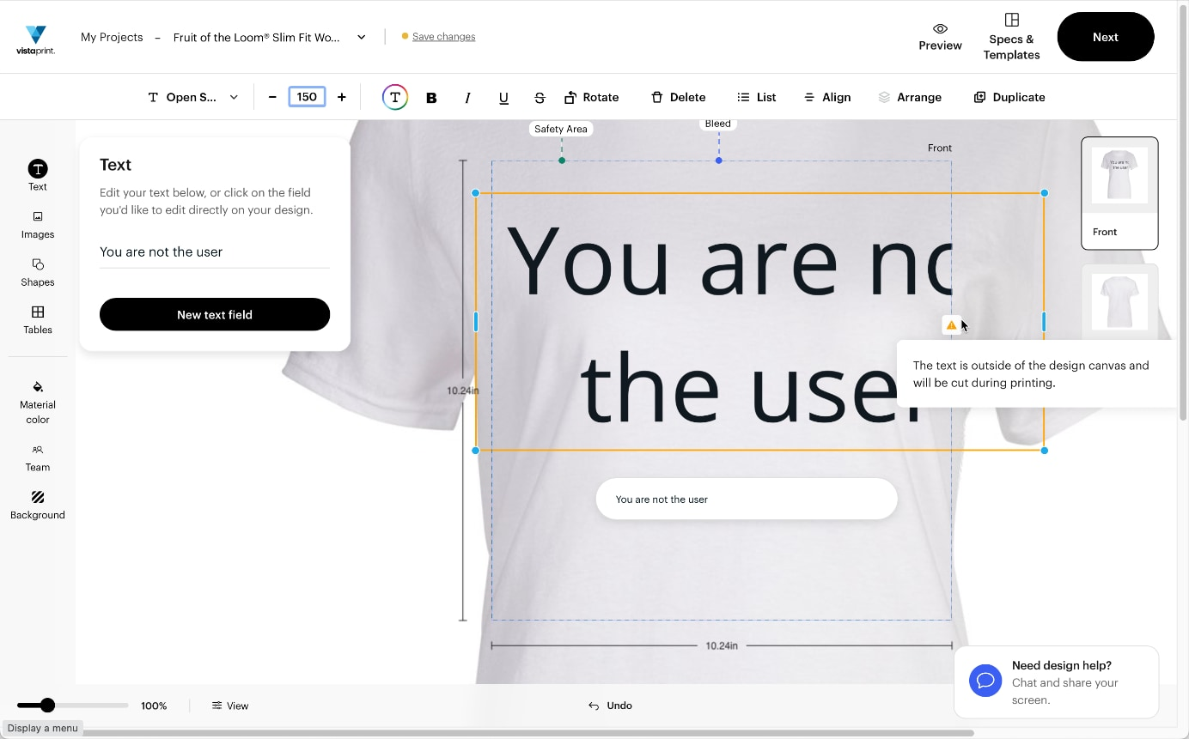Open the Shapes tool

[x=38, y=272]
